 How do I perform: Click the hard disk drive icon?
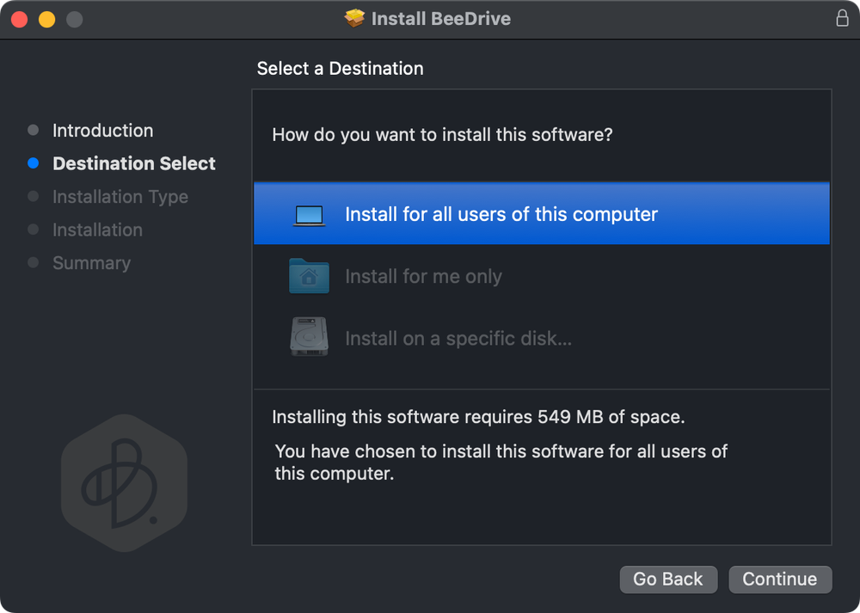click(309, 337)
